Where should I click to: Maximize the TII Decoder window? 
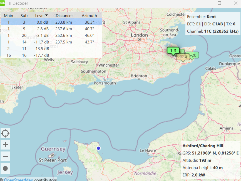point(219,3)
